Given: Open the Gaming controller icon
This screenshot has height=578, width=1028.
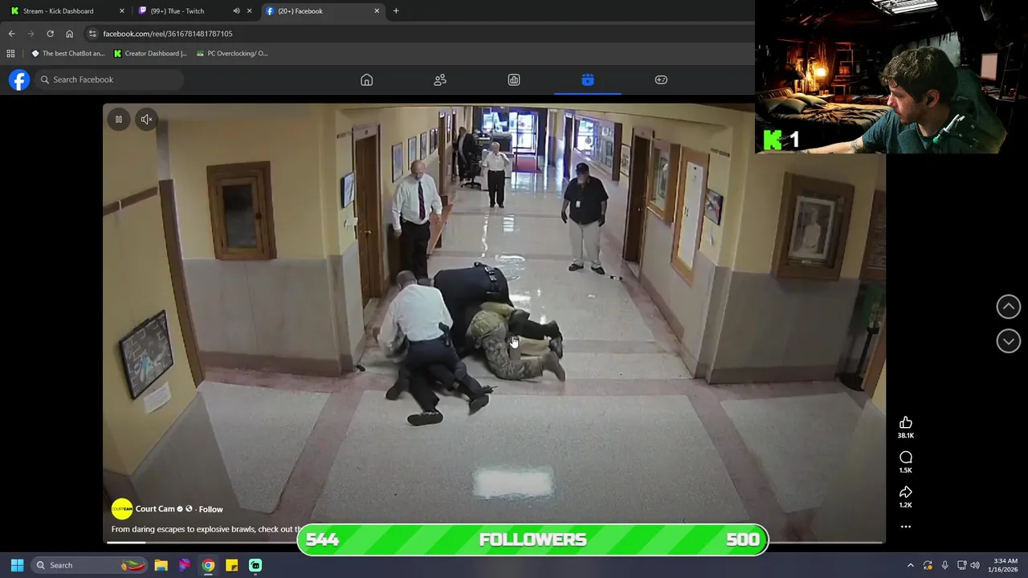Looking at the screenshot, I should point(661,79).
